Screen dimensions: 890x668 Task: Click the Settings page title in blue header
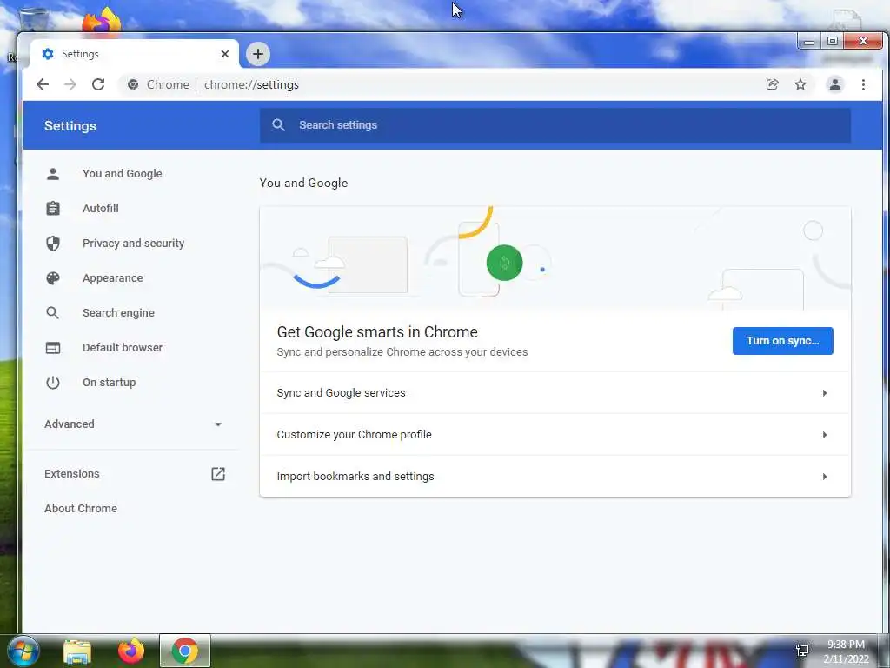click(70, 126)
